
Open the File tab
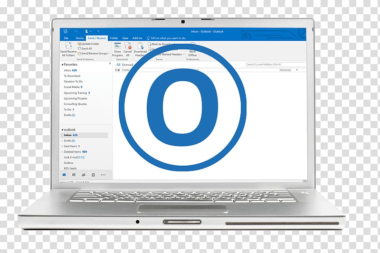tap(66, 38)
